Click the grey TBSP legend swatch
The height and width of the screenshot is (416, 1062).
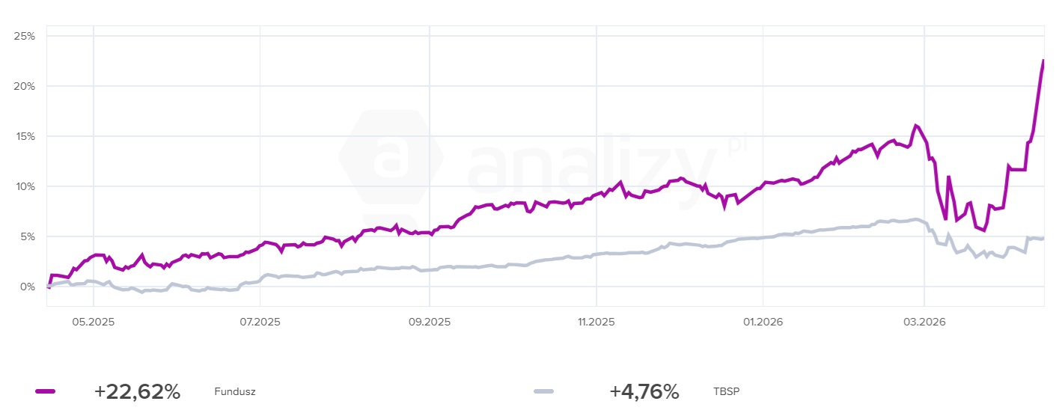(x=543, y=391)
